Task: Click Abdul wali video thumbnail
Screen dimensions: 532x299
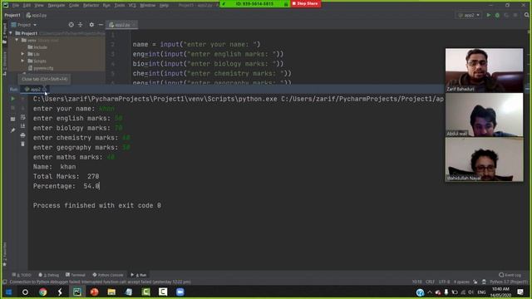Action: point(484,115)
